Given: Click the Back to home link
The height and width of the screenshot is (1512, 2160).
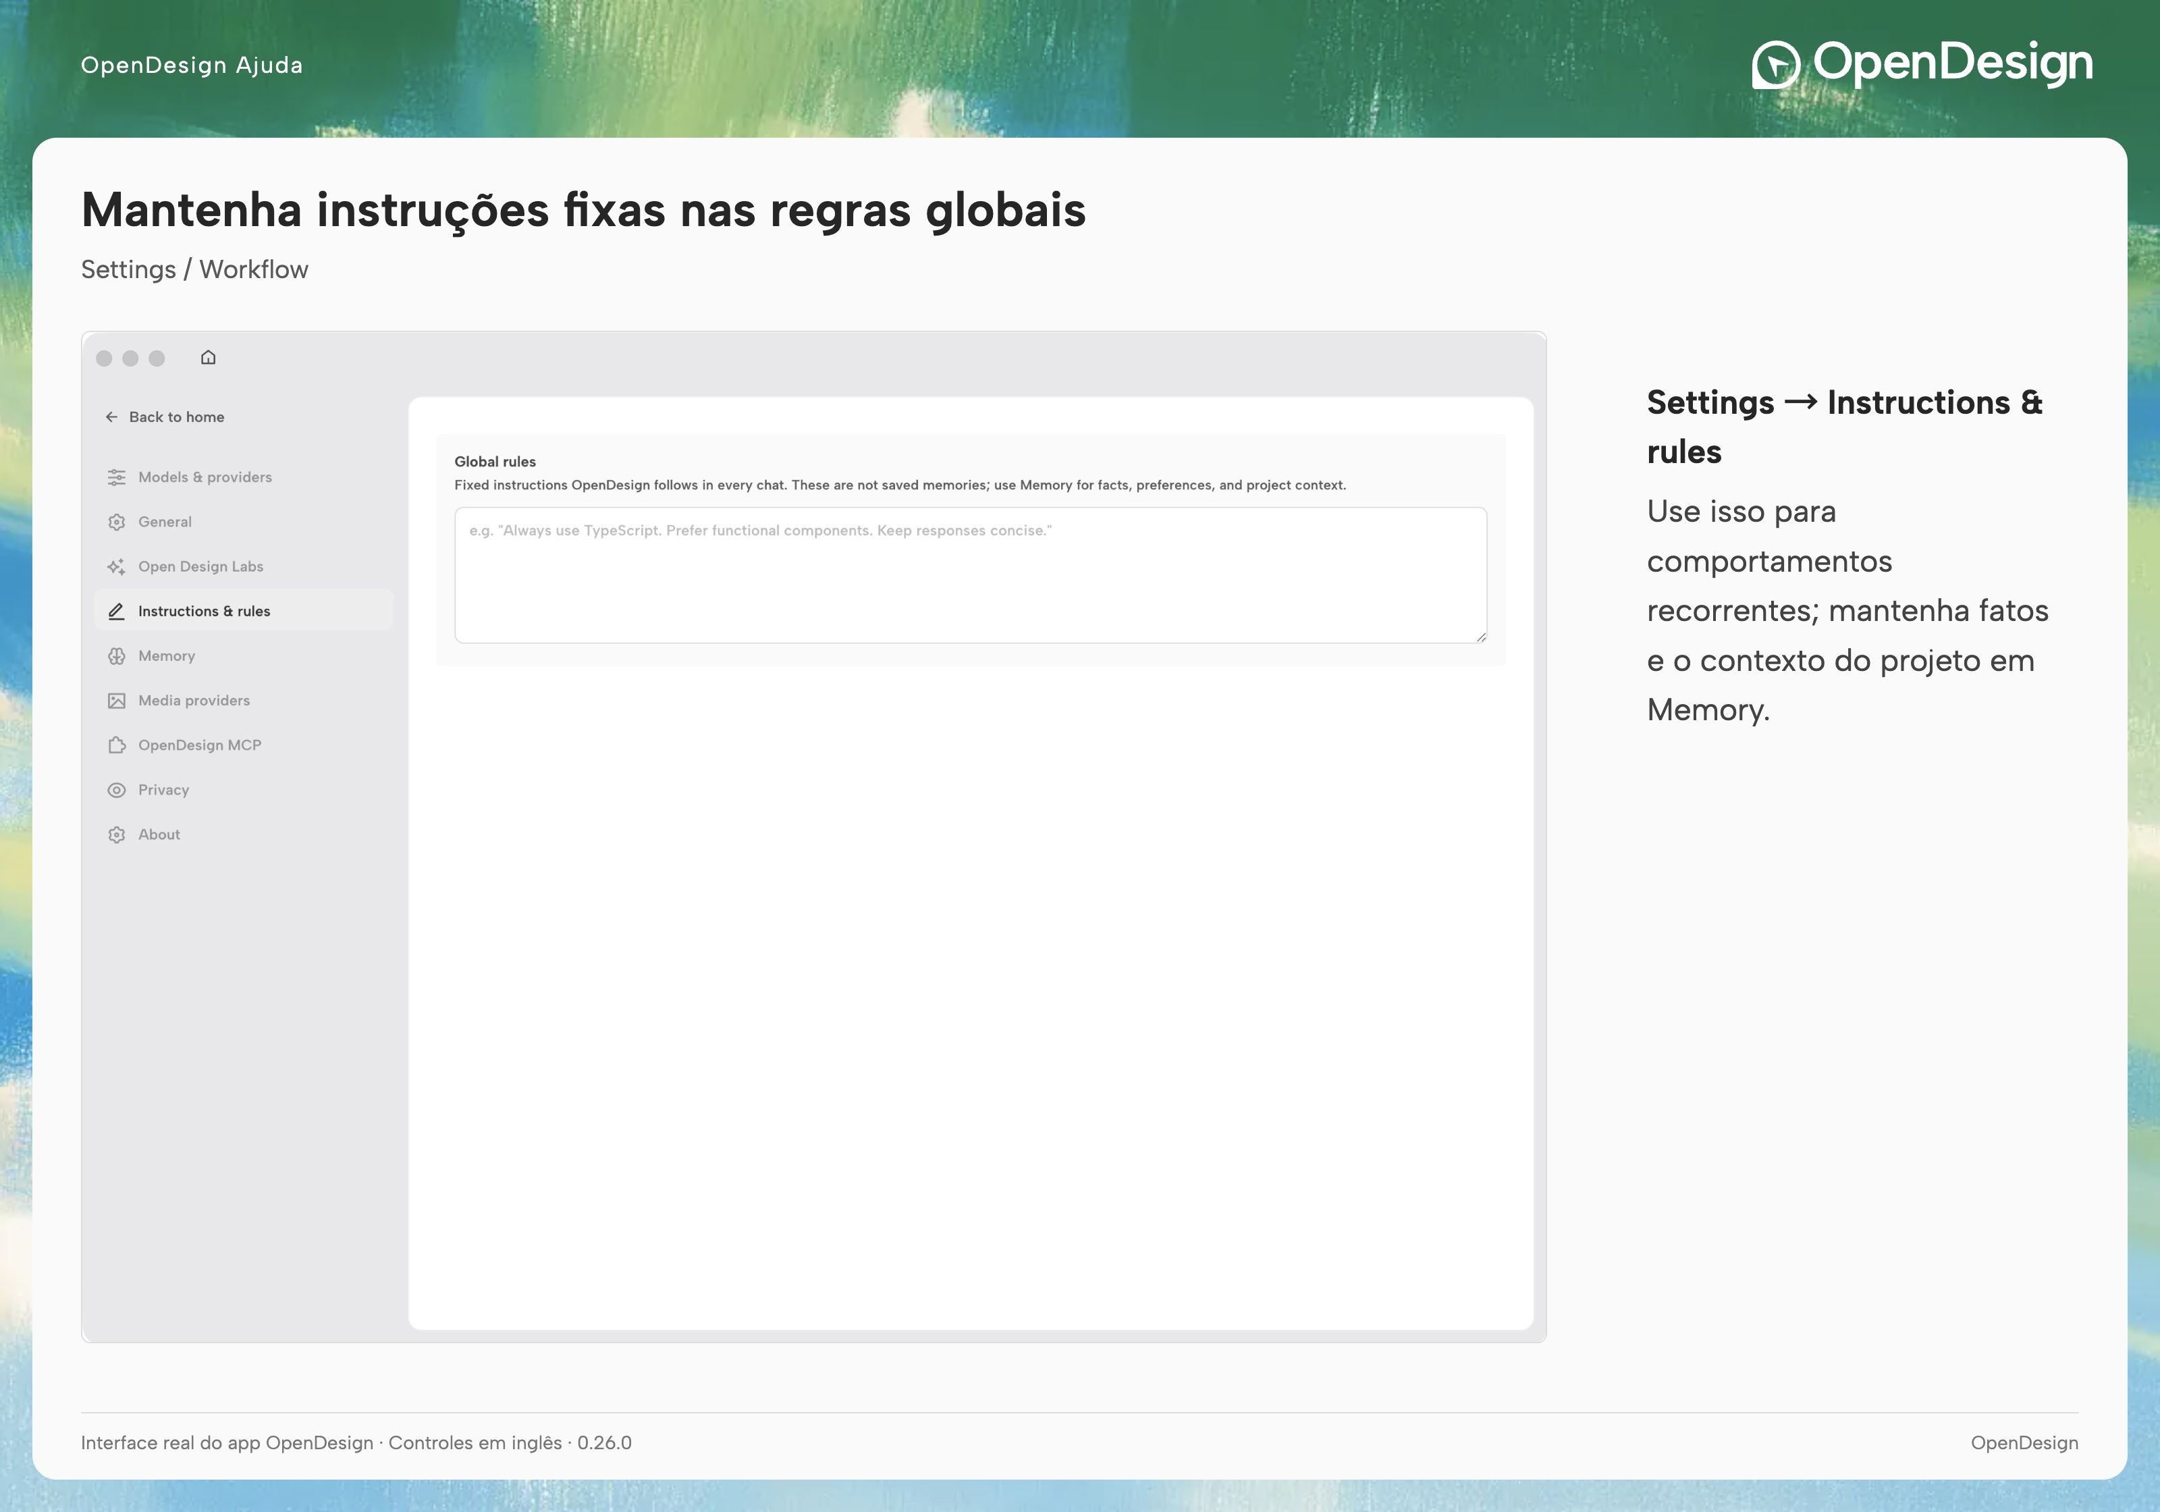Looking at the screenshot, I should 165,416.
